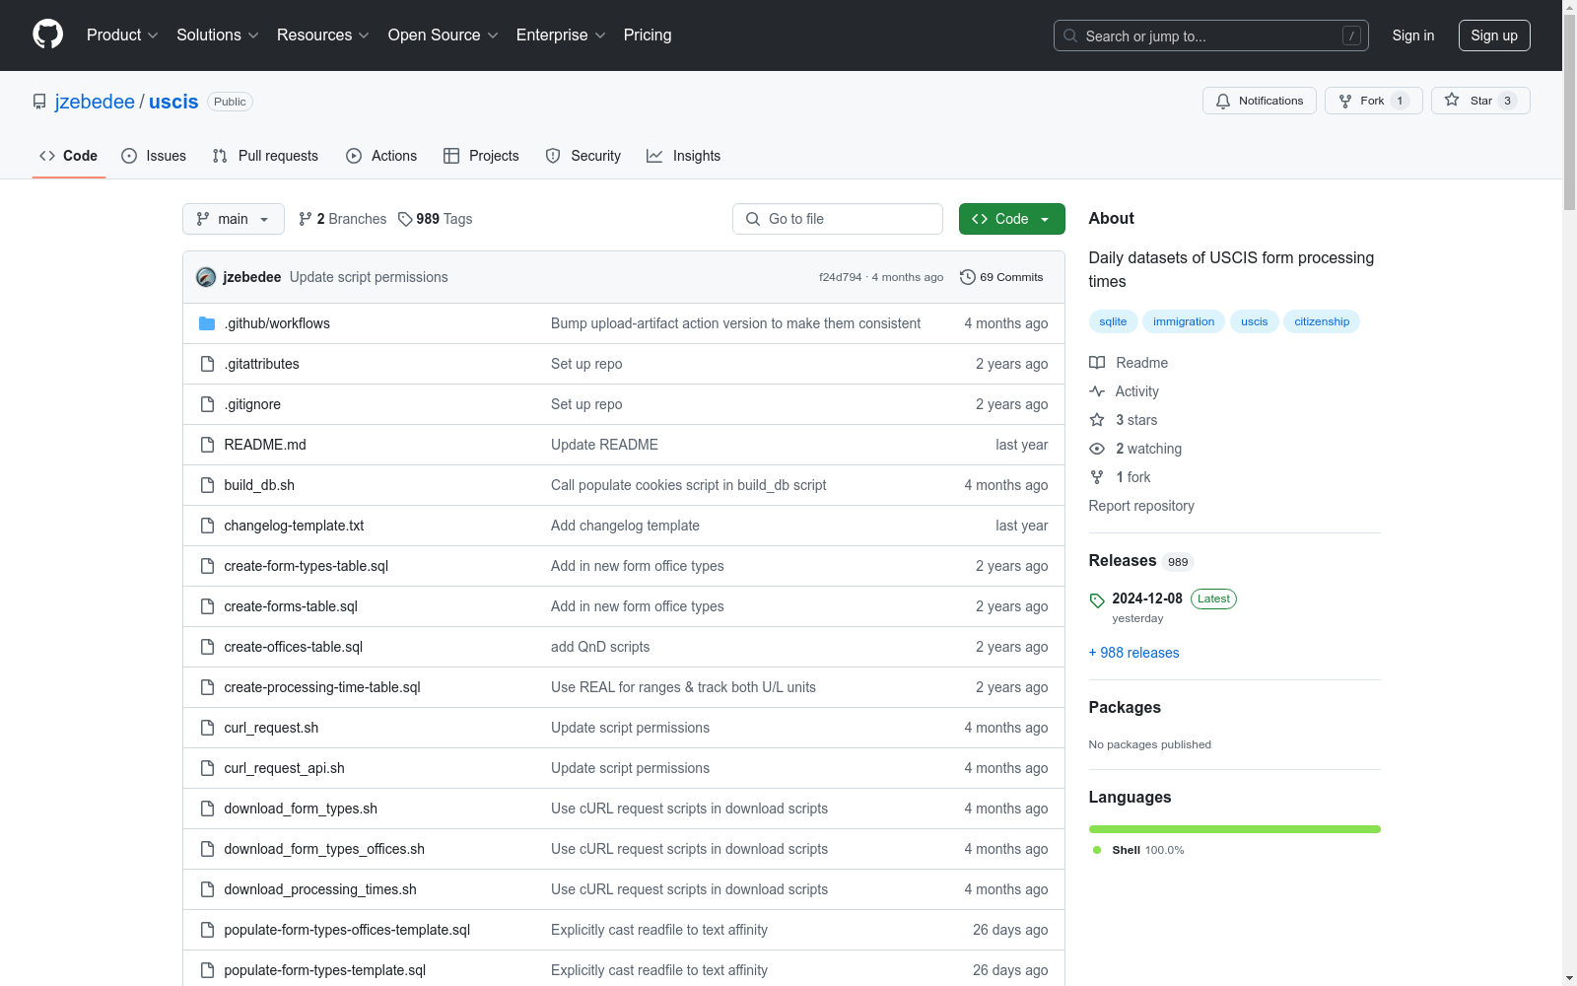Expand the Open Source menu
Image resolution: width=1577 pixels, height=986 pixels.
[x=444, y=35]
